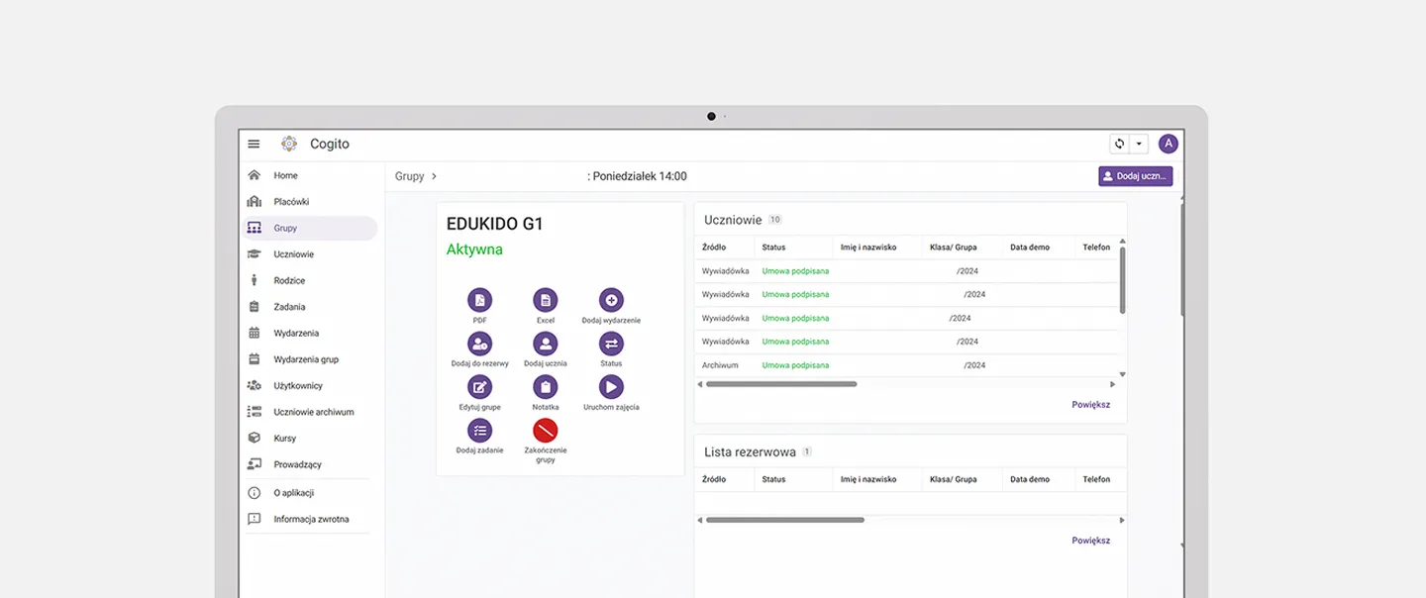Viewport: 1426px width, 598px height.
Task: Click the Uczniowie table horizontal scrollbar
Action: click(781, 384)
